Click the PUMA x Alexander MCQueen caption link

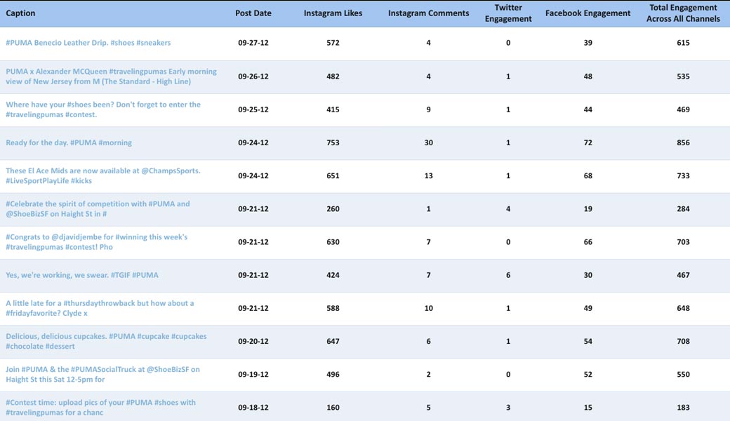112,76
